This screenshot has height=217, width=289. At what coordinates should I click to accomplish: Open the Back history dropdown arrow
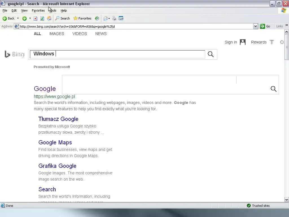coord(18,18)
